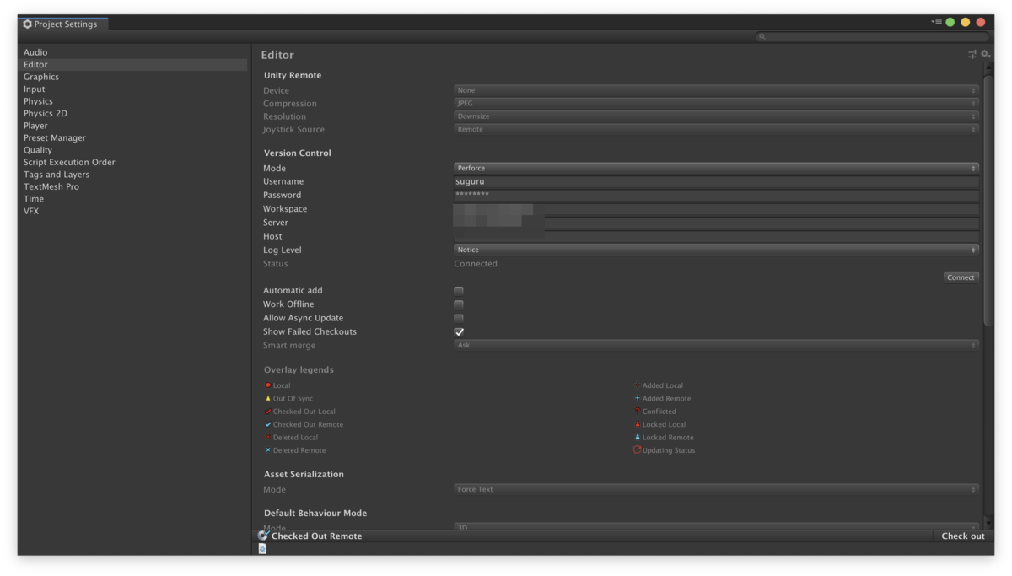Viewport: 1012px width, 576px height.
Task: Click the yellow Out Of Sync legend icon
Action: [268, 398]
